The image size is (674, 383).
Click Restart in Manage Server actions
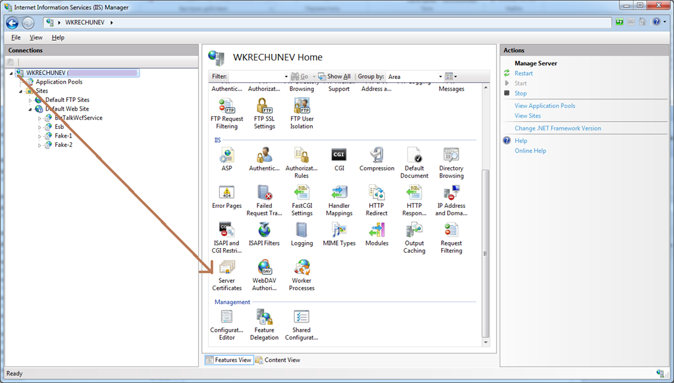point(523,73)
